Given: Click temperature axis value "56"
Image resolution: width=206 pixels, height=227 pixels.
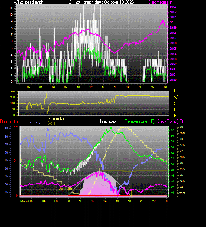Looking at the screenshot, I should (x=172, y=147).
